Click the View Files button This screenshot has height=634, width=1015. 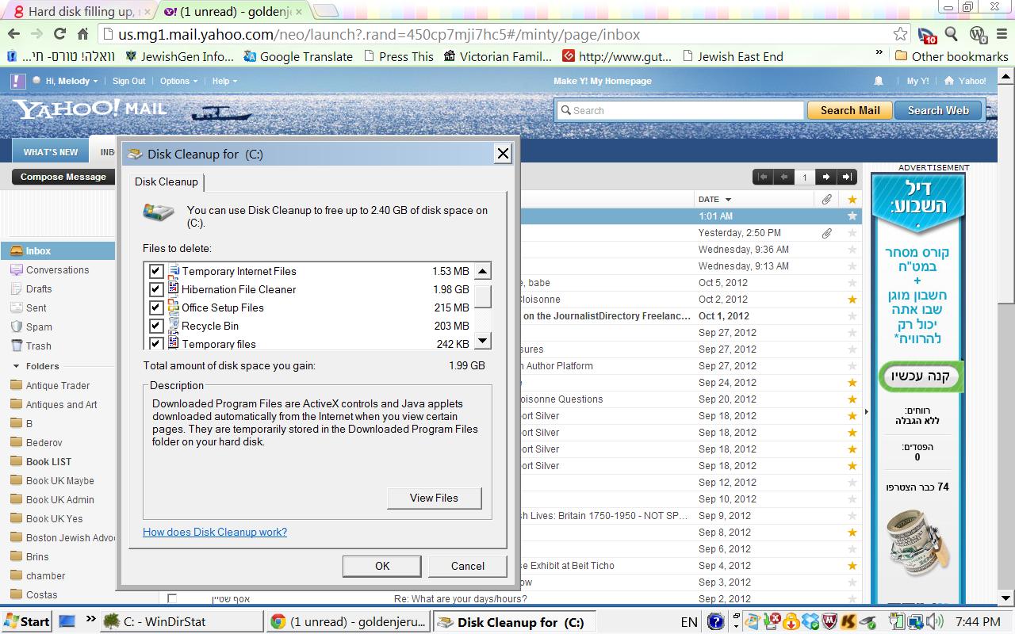[x=434, y=498]
